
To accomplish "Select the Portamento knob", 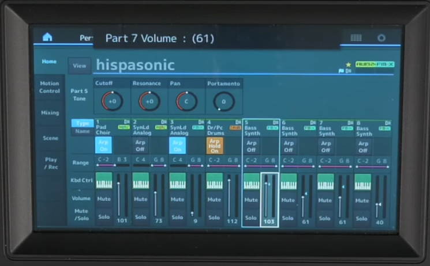I will coord(223,101).
